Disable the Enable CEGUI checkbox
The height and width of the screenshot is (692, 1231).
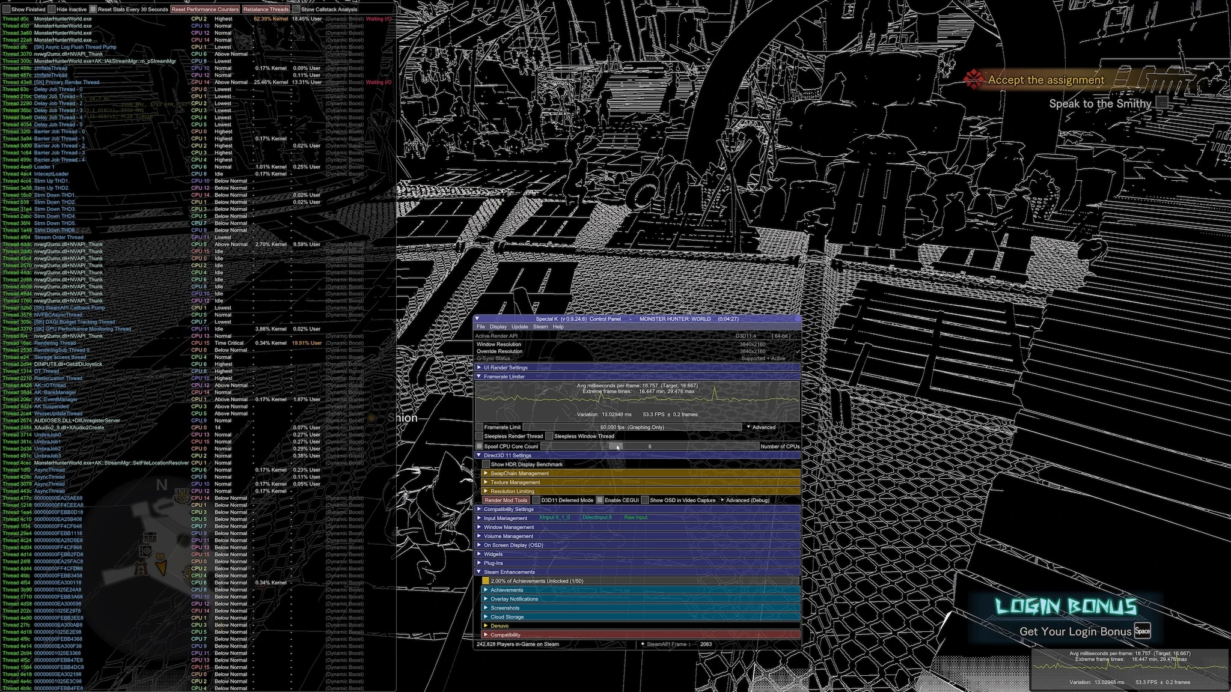600,500
